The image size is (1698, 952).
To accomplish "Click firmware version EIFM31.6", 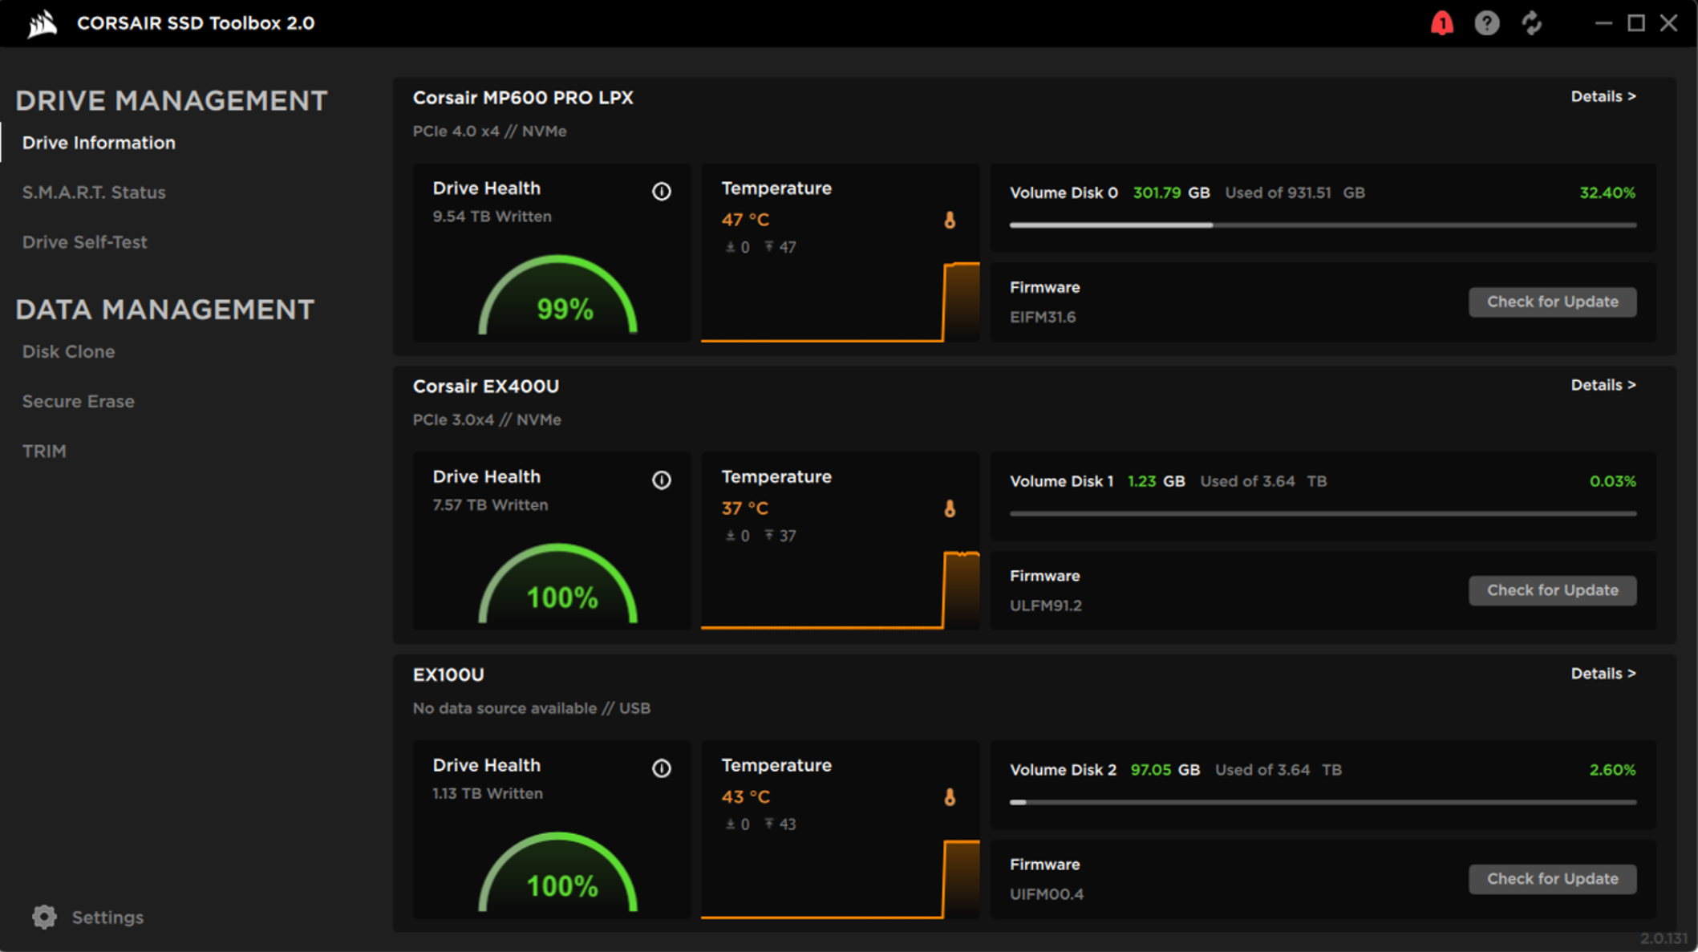I will click(1043, 318).
